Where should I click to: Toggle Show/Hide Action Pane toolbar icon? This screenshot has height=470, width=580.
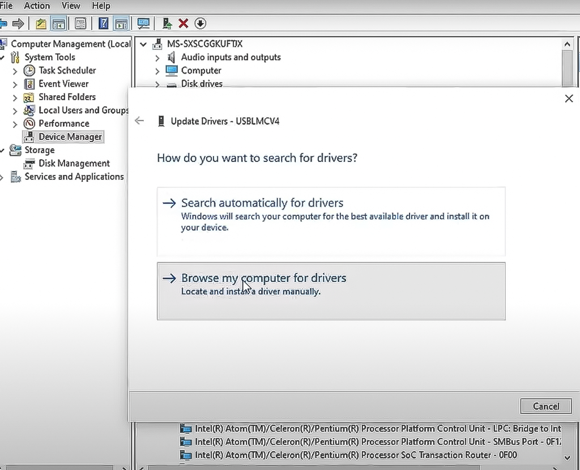click(121, 24)
